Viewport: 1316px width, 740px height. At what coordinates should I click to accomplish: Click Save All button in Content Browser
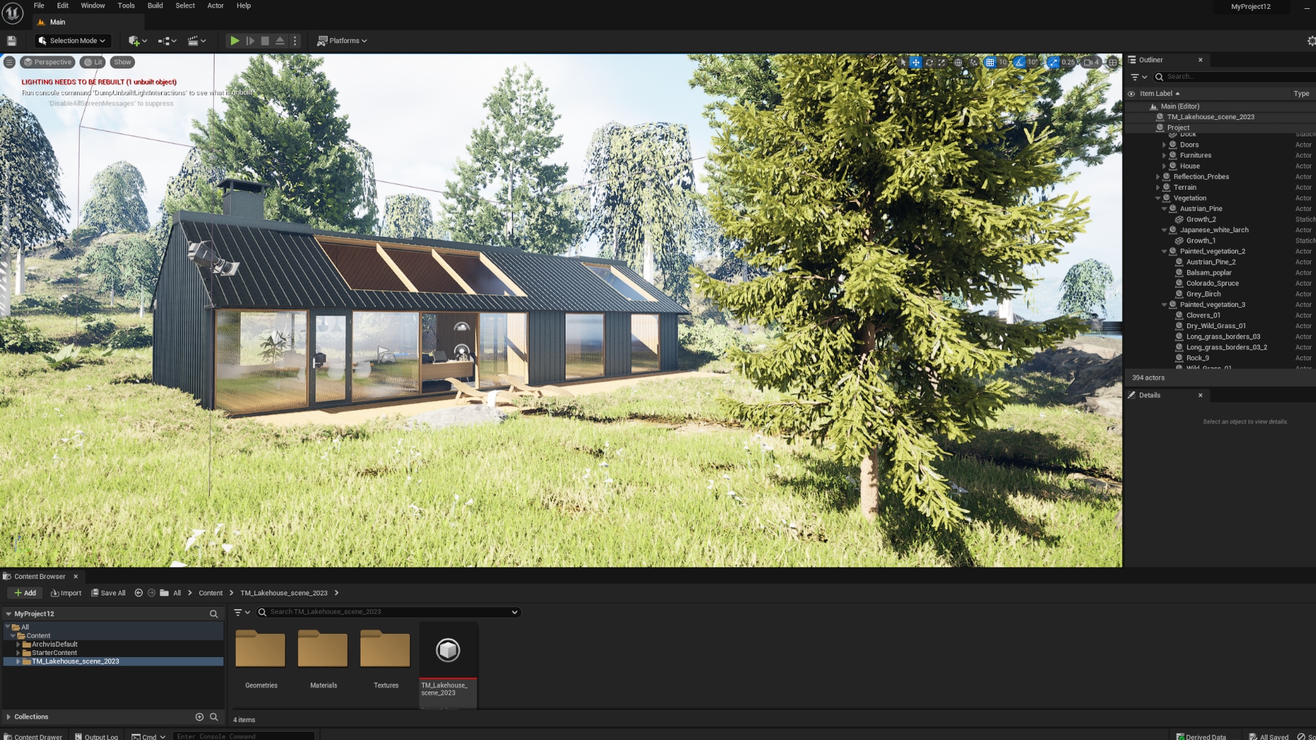(108, 593)
